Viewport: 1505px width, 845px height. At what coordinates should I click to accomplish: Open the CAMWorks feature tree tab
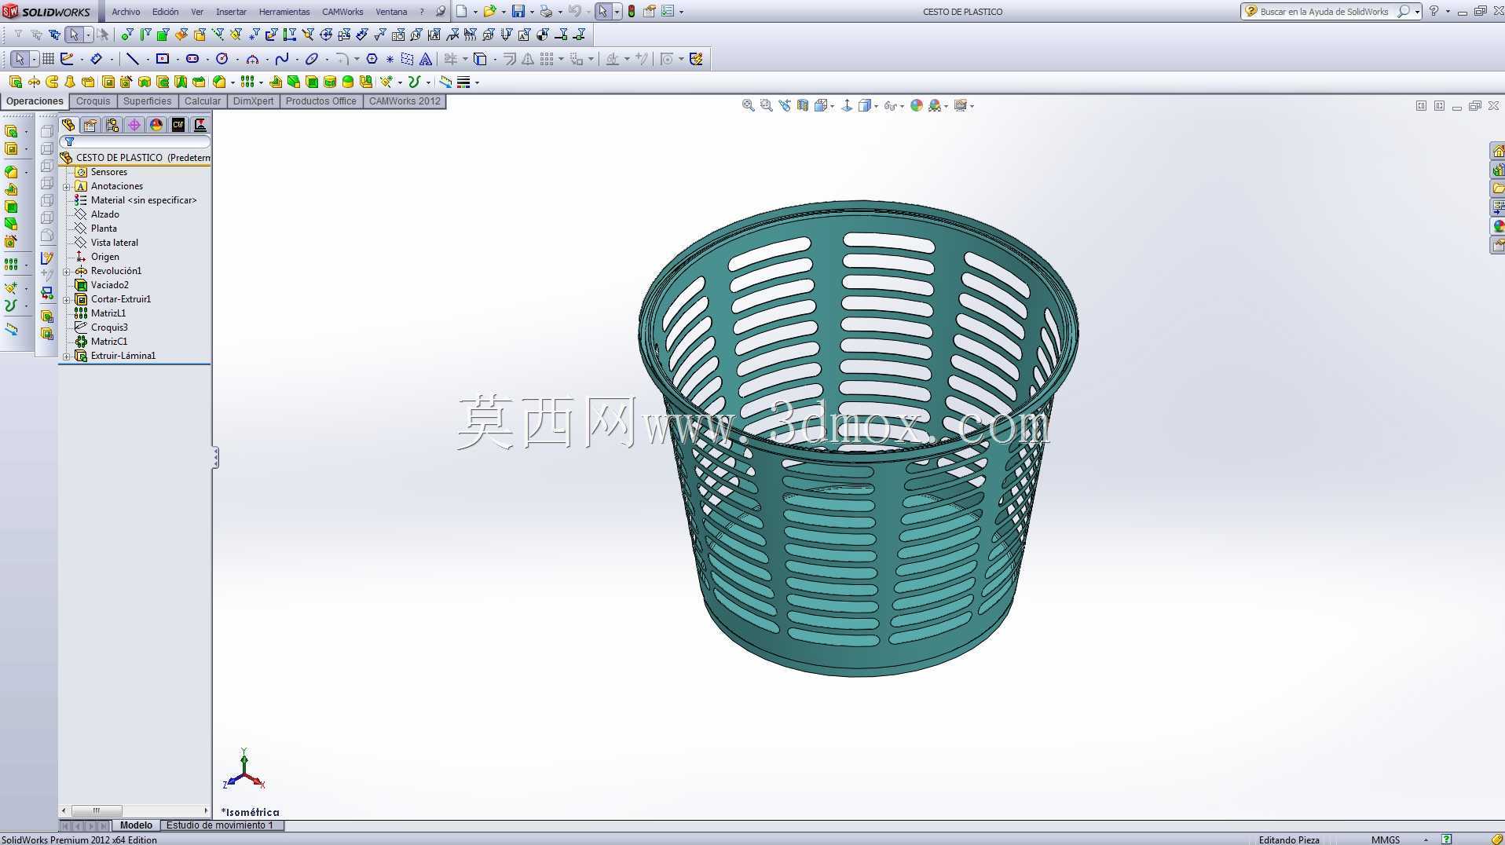coord(178,125)
